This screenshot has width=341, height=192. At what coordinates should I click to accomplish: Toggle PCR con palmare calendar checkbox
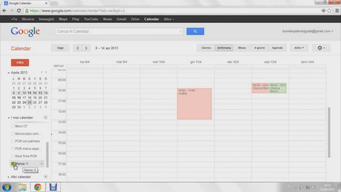pyautogui.click(x=13, y=141)
